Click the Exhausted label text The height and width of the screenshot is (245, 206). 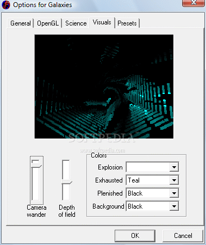coord(109,180)
